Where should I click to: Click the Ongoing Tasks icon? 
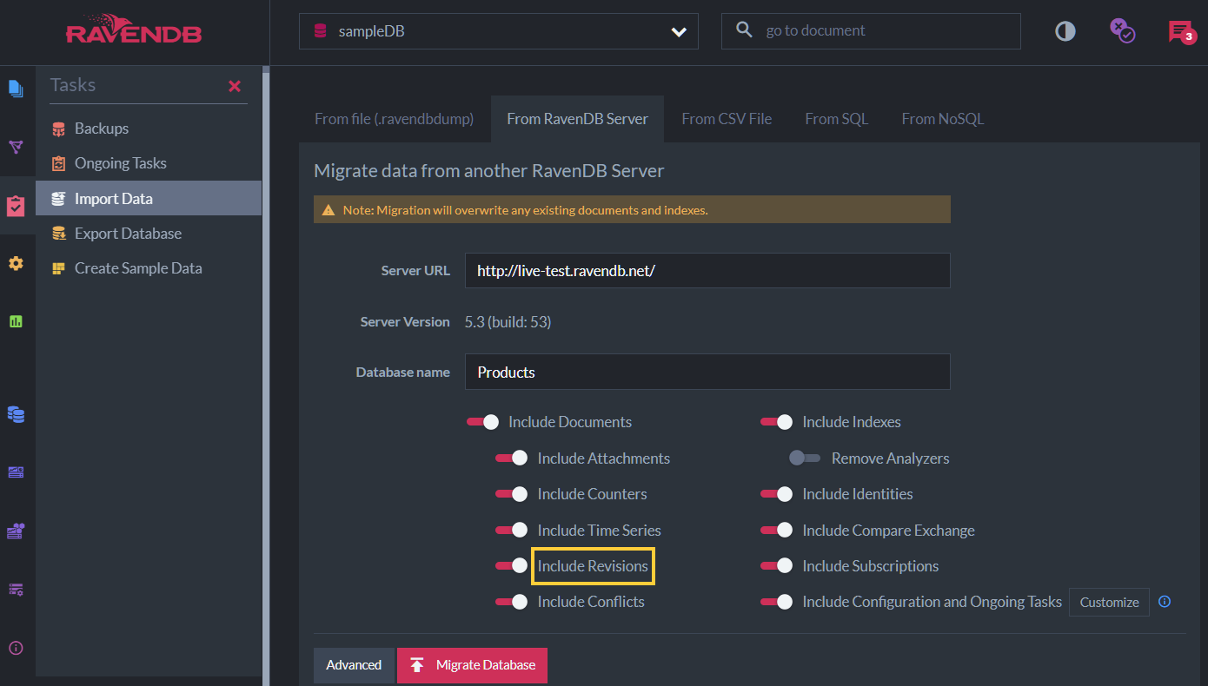59,163
